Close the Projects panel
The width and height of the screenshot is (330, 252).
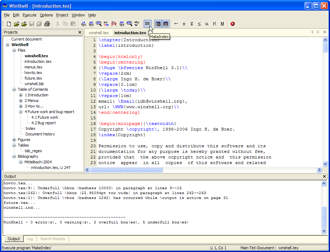pyautogui.click(x=80, y=32)
